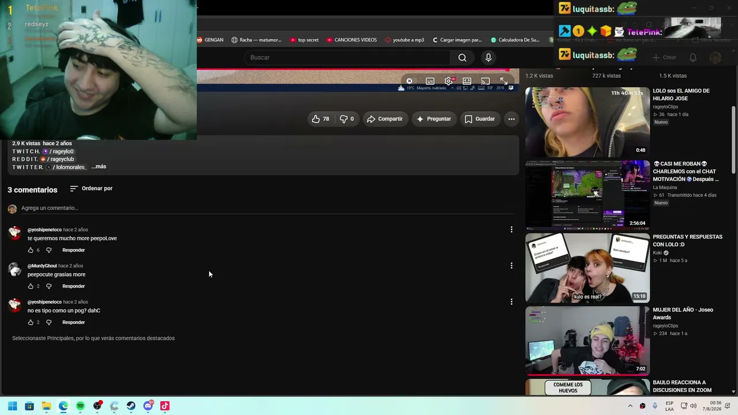
Task: Open the GENGAN bookmark
Action: [210, 40]
